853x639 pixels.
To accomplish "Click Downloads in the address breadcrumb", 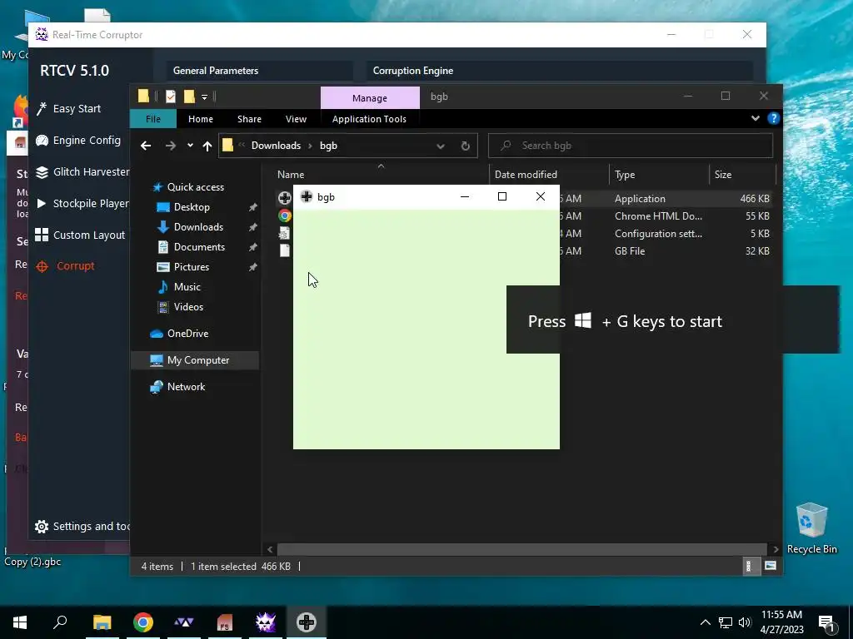I will (x=276, y=146).
